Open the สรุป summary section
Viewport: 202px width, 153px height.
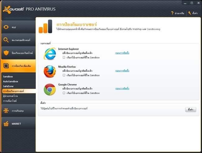click(18, 27)
